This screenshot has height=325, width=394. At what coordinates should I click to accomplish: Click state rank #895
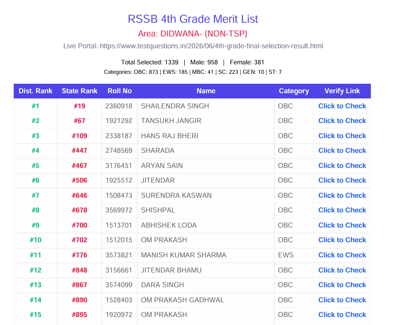pyautogui.click(x=79, y=315)
